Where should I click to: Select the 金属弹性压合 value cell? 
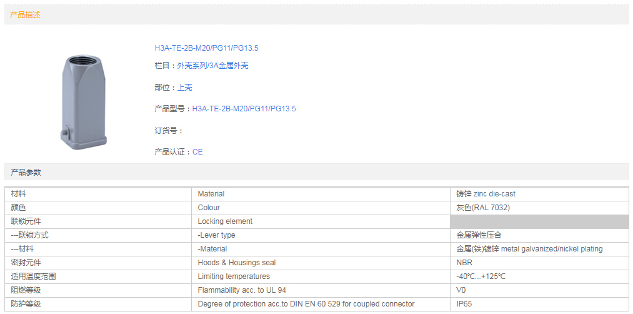[x=479, y=235]
